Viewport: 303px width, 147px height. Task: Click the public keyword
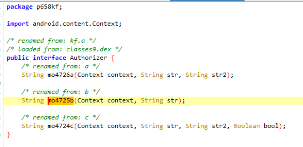tap(18, 58)
